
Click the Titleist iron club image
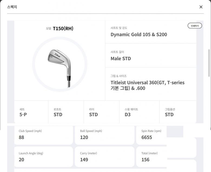tap(60, 65)
